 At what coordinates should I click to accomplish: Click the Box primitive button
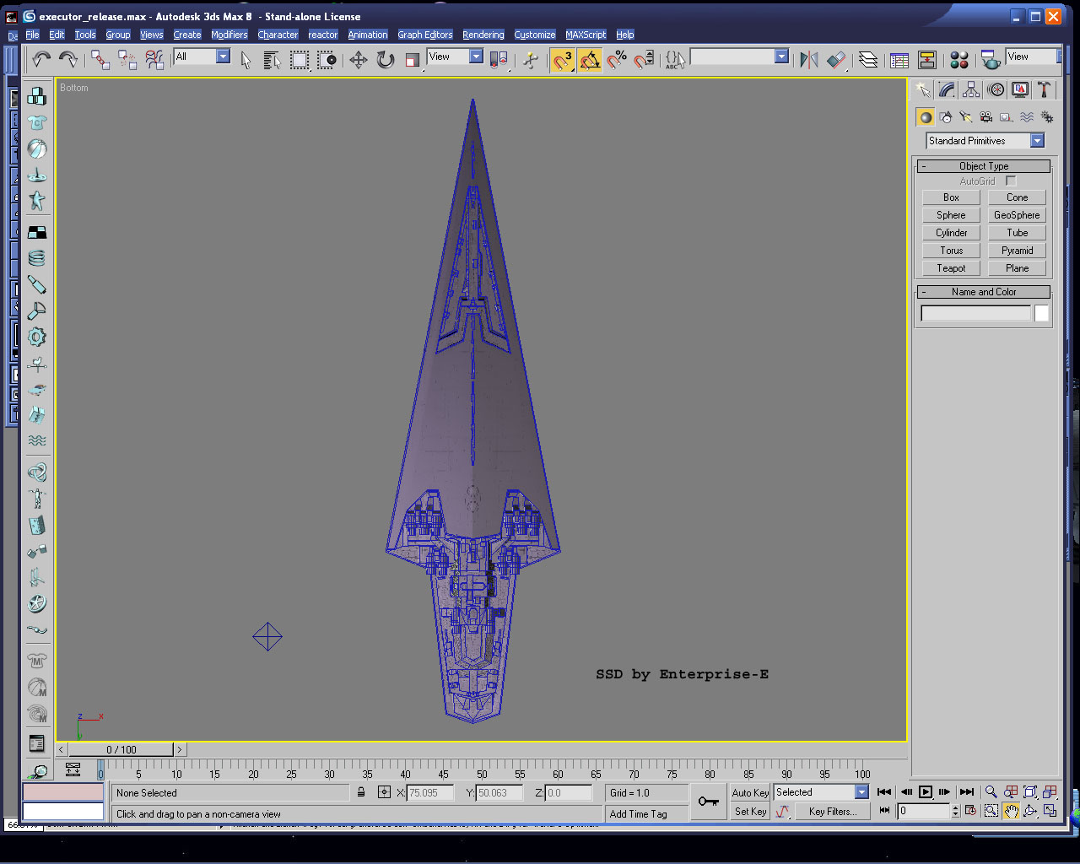pos(951,197)
